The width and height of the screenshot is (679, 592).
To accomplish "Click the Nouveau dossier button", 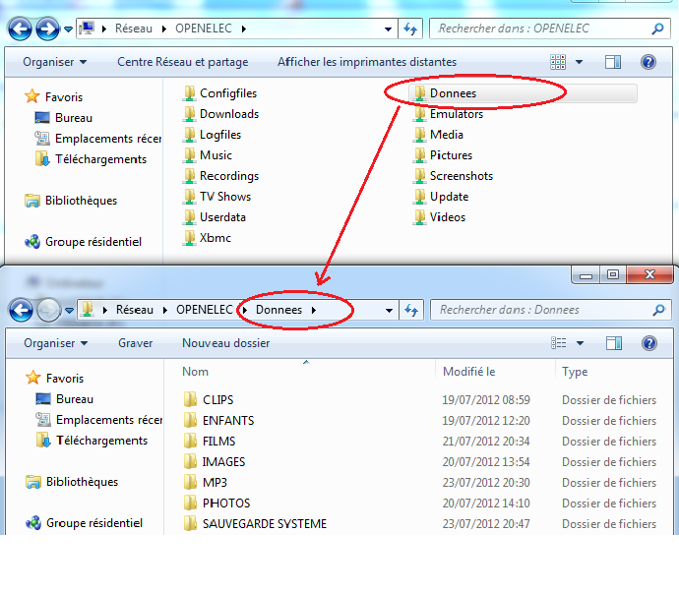I will (225, 343).
